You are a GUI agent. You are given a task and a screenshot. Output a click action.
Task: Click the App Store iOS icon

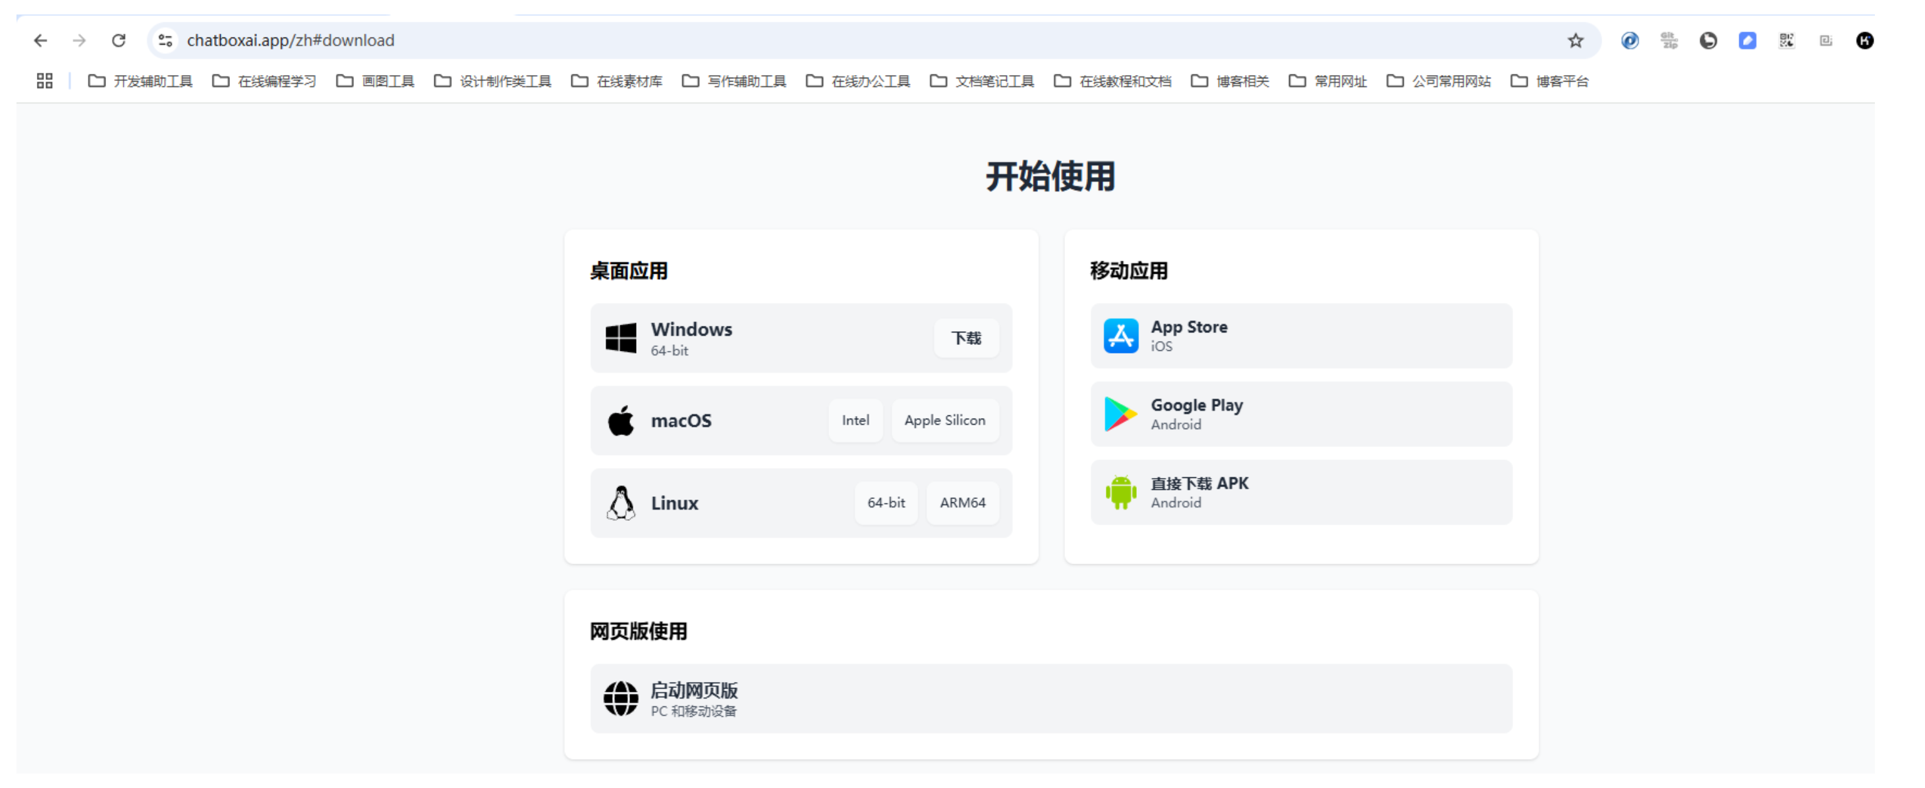(1120, 336)
